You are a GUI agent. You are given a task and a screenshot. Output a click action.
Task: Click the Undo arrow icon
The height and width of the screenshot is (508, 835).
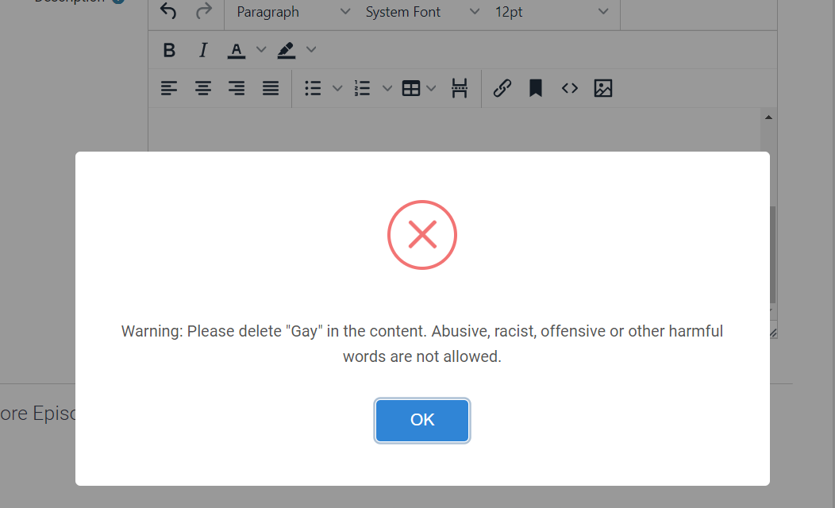pyautogui.click(x=168, y=11)
